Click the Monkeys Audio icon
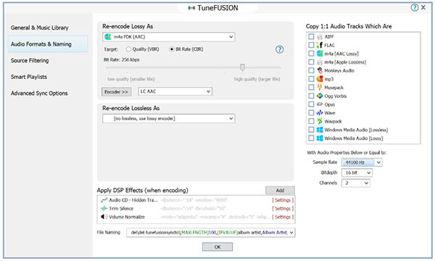 pyautogui.click(x=320, y=70)
